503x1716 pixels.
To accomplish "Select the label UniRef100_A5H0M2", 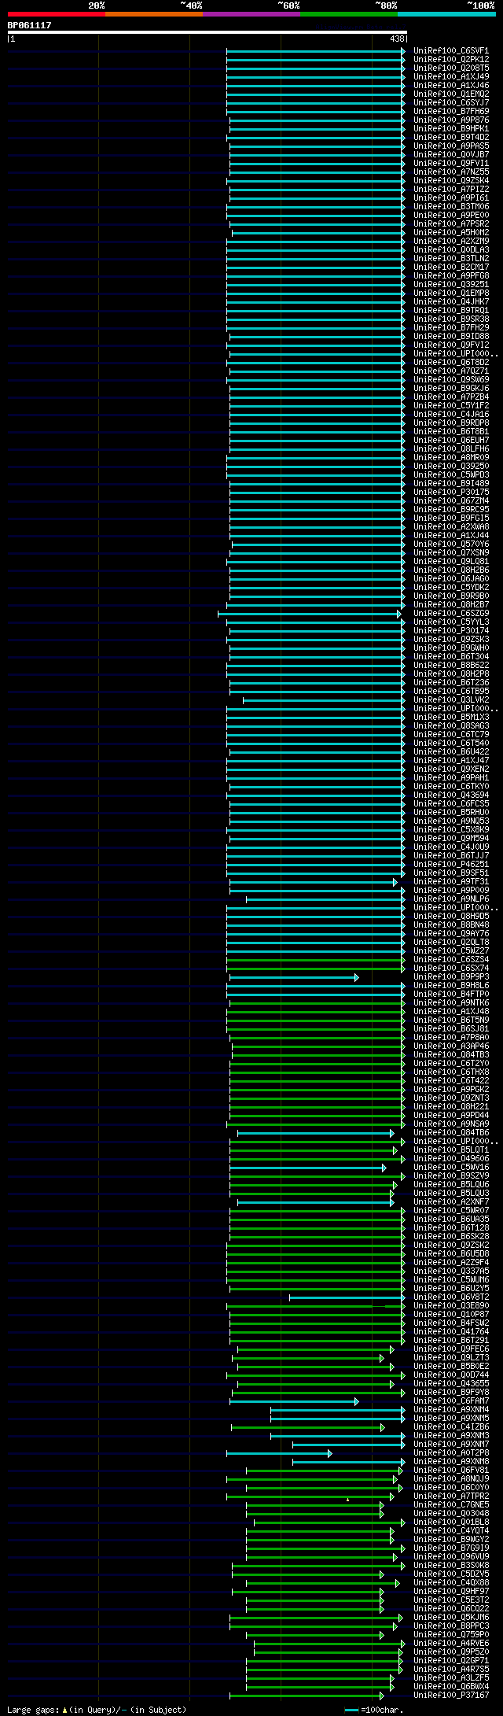I will (451, 233).
